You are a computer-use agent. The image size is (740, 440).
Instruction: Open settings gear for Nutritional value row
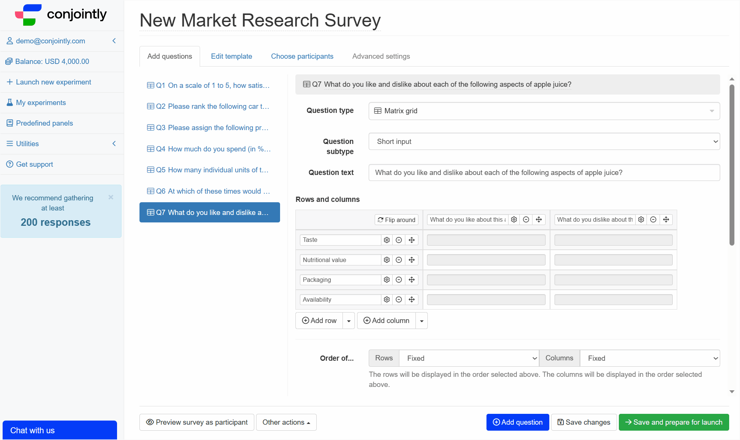tap(387, 260)
